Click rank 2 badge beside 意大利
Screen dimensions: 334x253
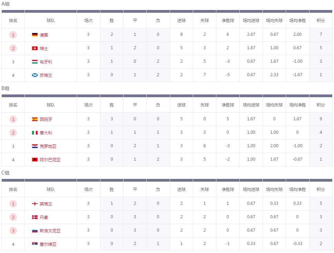coord(13,133)
